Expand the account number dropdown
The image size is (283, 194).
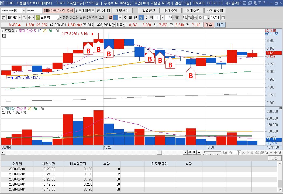tap(24, 11)
